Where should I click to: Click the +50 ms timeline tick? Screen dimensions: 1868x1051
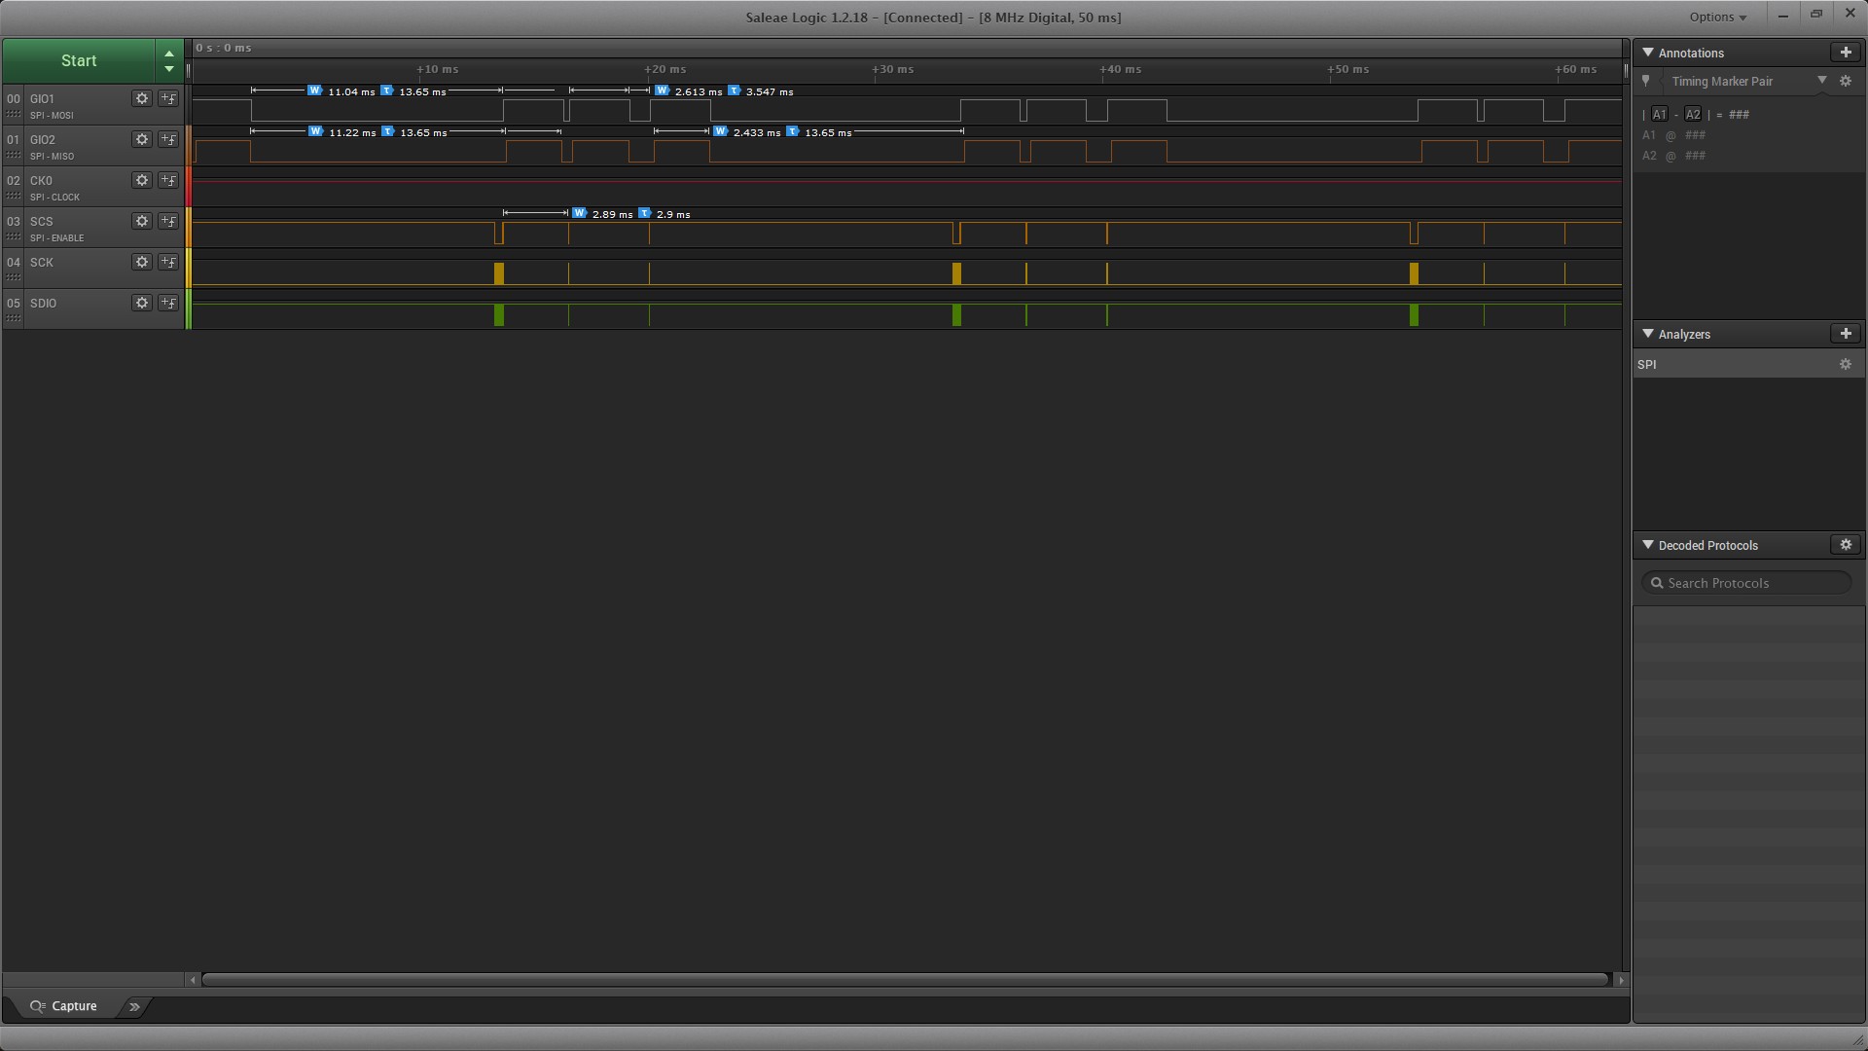[1348, 69]
